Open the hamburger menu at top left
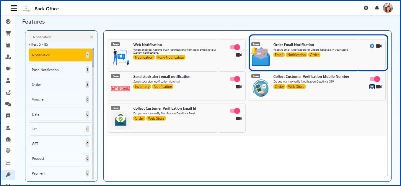The height and width of the screenshot is (186, 401). pos(14,8)
